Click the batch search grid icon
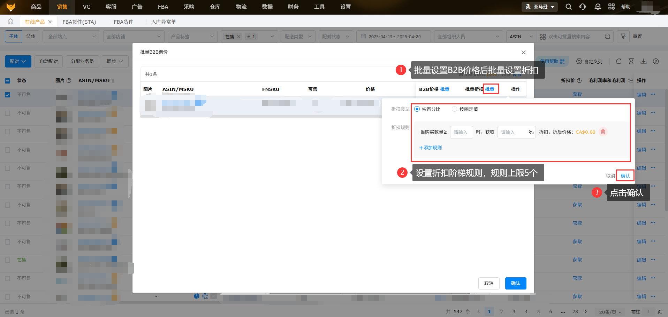The width and height of the screenshot is (668, 317). [x=543, y=37]
